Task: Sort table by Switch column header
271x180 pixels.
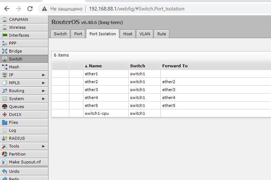Action: (x=145, y=66)
